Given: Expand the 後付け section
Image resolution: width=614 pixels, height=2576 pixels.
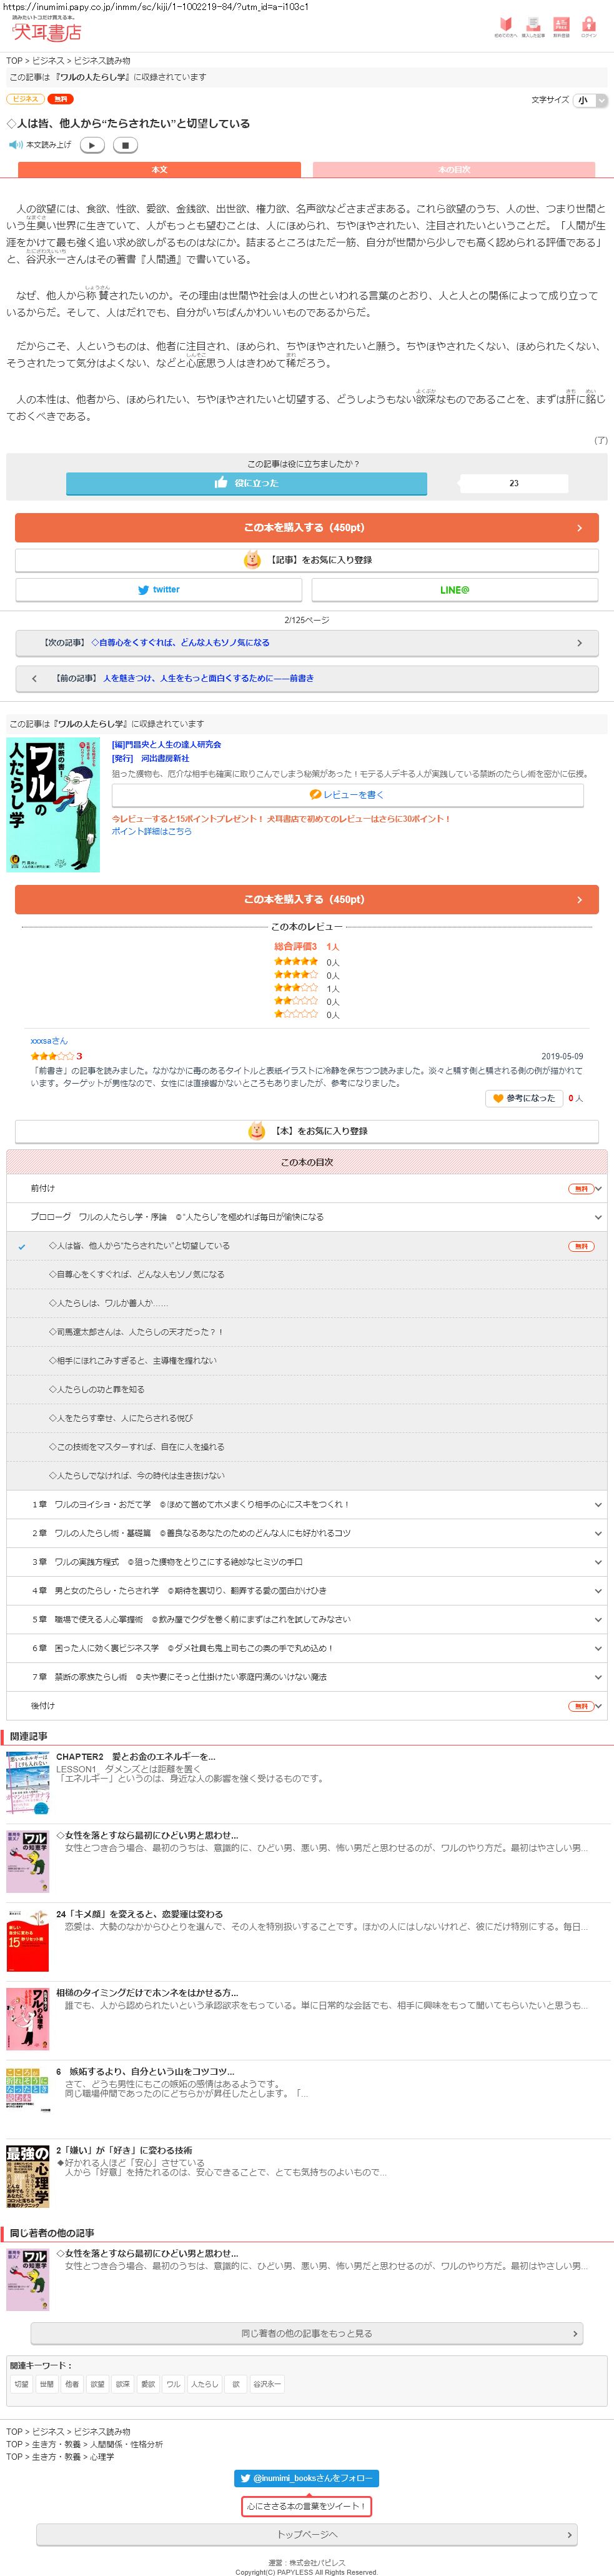Looking at the screenshot, I should pyautogui.click(x=307, y=1706).
